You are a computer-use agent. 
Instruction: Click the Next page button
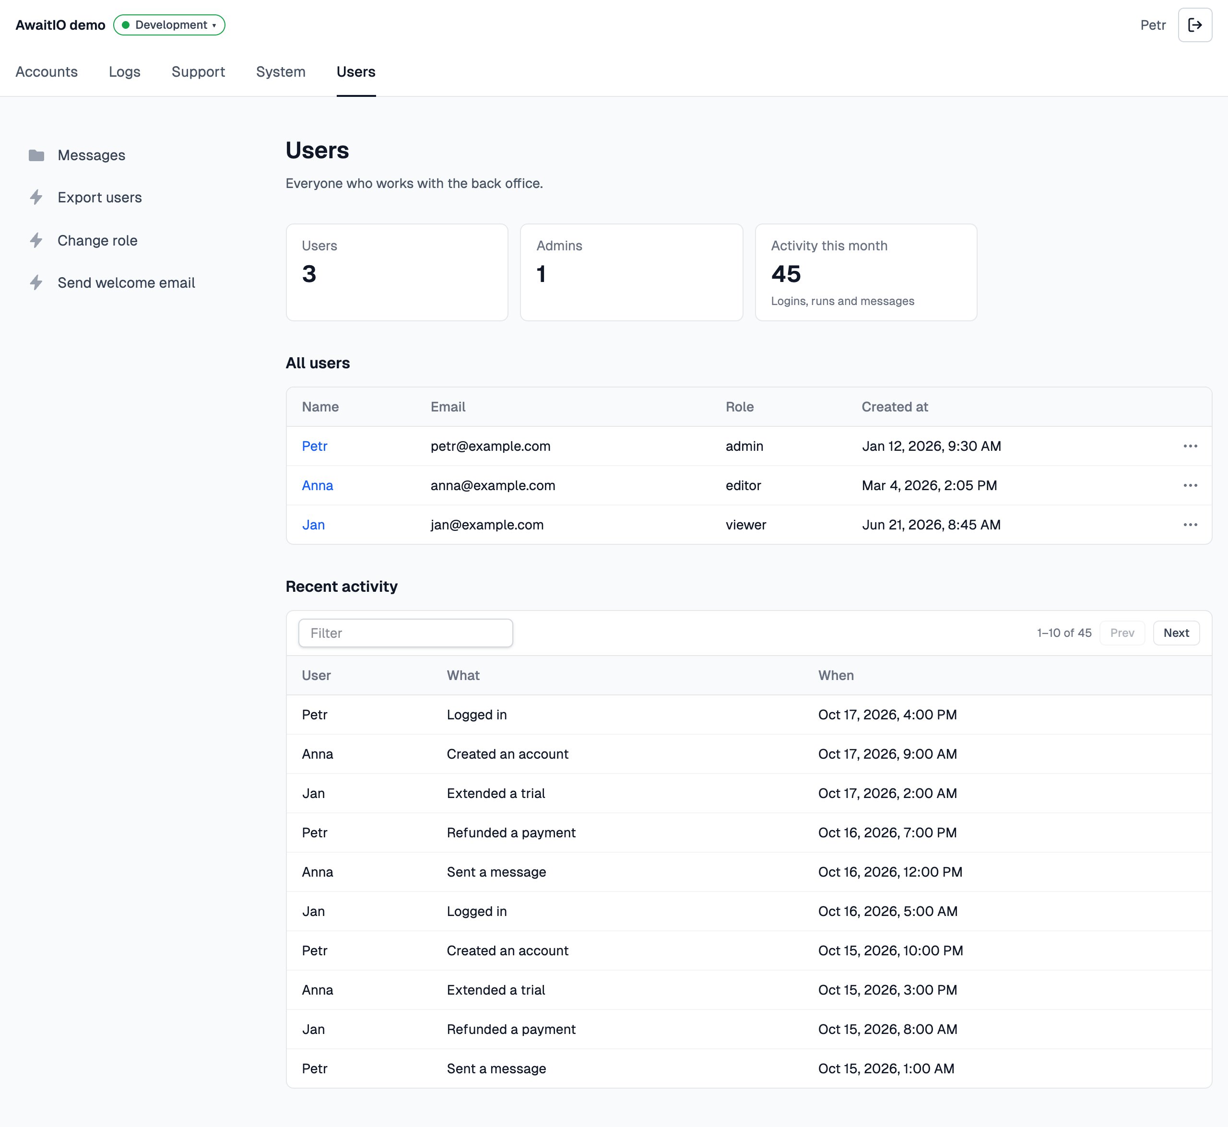1176,633
